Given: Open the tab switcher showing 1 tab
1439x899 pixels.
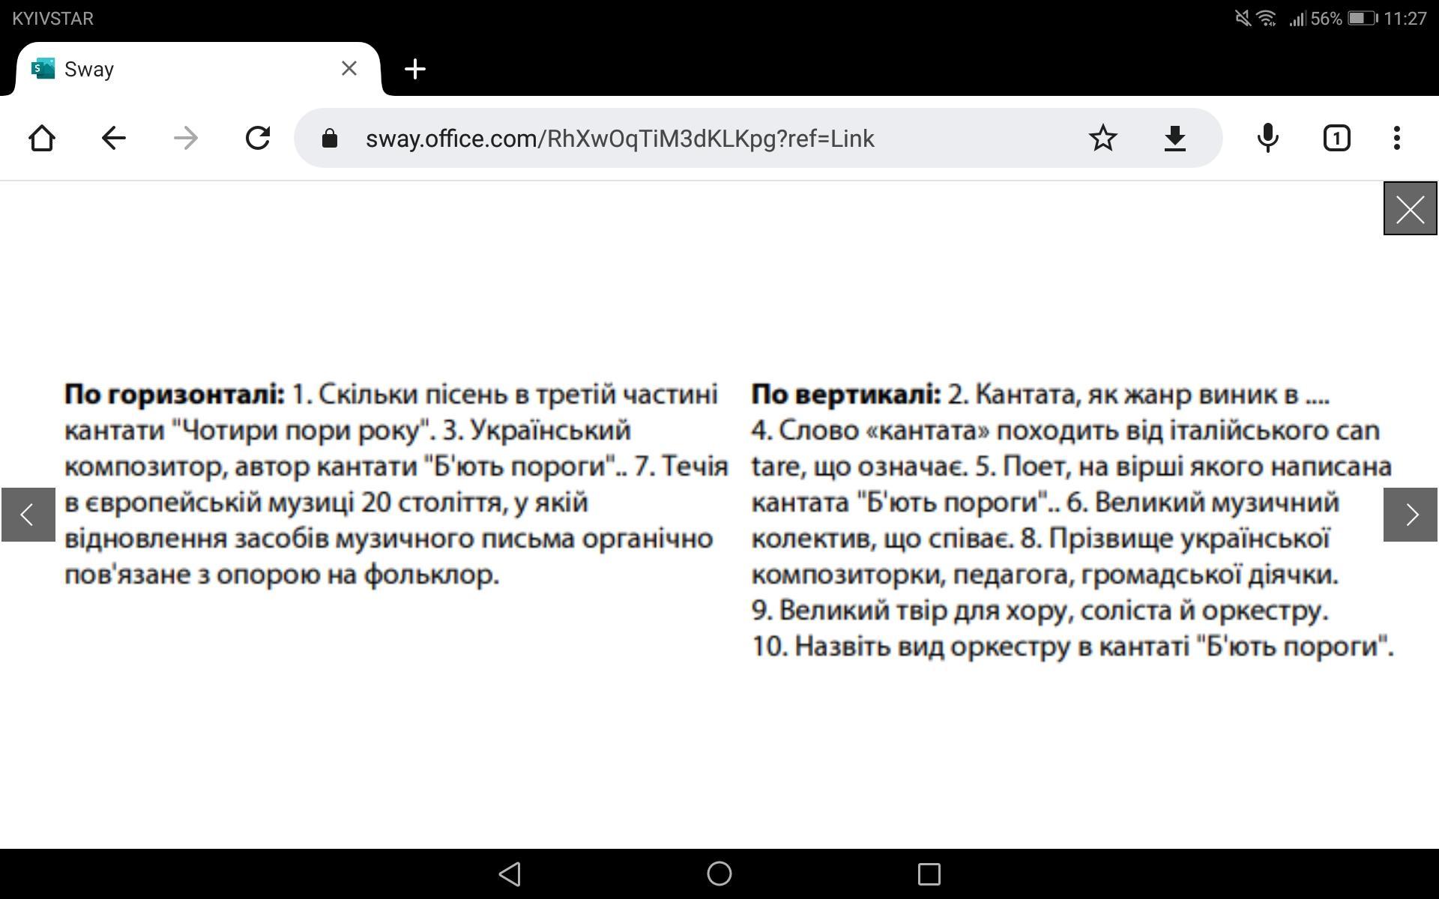Looking at the screenshot, I should point(1336,138).
